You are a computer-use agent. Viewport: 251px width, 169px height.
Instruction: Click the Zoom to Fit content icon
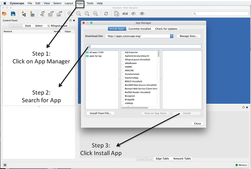click(x=87, y=13)
